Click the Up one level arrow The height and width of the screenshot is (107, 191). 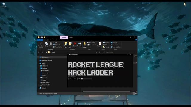pyautogui.click(x=47, y=52)
